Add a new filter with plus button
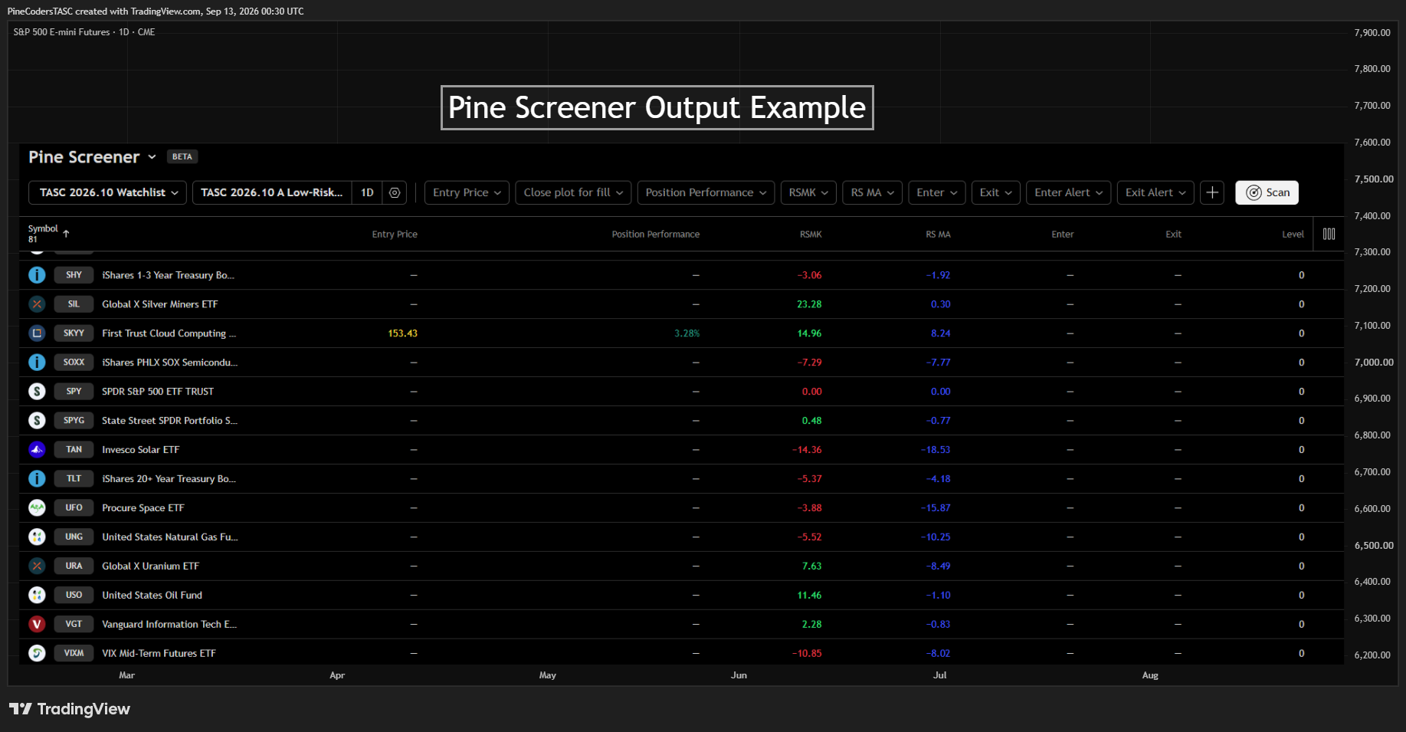Screen dimensions: 1406x732 pos(1212,192)
